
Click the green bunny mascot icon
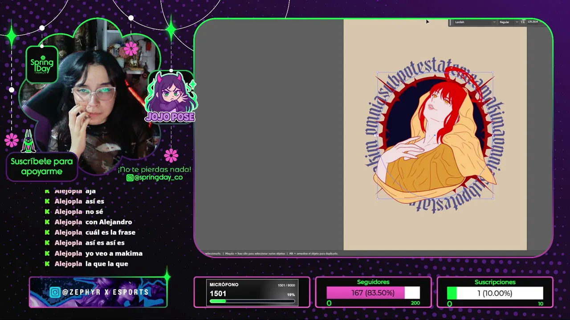pos(28,142)
